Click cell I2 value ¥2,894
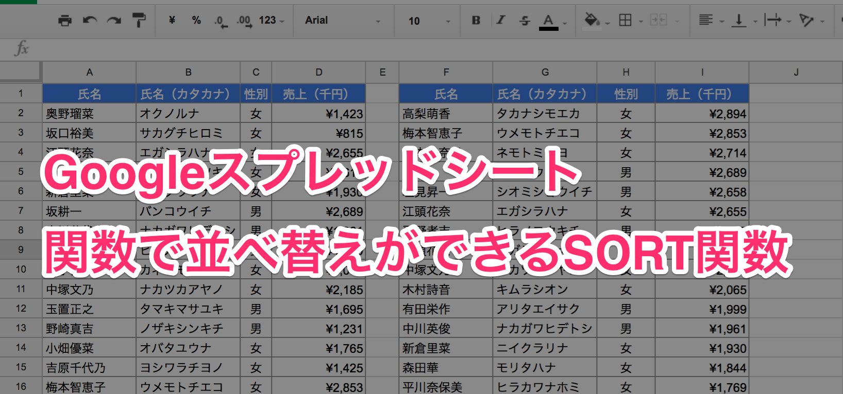The image size is (843, 394). (x=702, y=114)
